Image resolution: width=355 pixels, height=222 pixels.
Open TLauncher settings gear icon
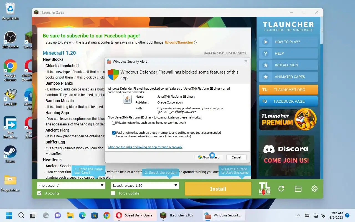315,189
